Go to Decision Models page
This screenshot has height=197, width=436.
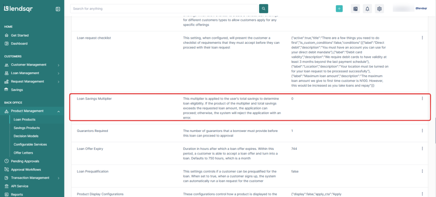point(26,136)
